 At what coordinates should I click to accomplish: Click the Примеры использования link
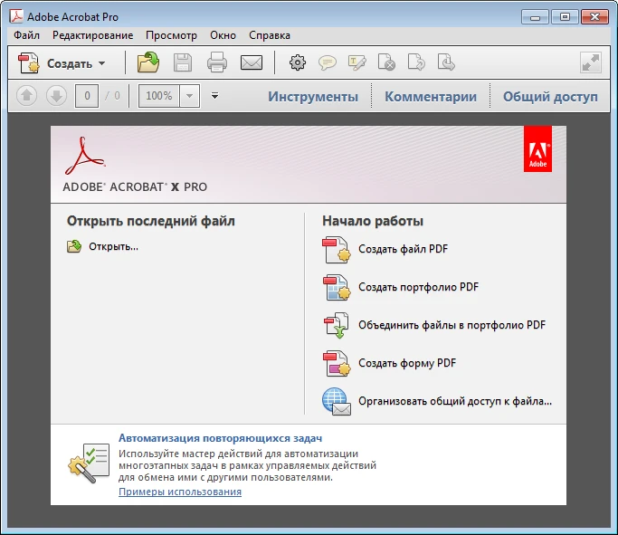tap(180, 492)
